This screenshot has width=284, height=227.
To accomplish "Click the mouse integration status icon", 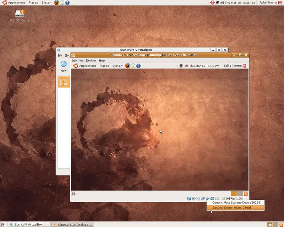I will tap(223, 199).
